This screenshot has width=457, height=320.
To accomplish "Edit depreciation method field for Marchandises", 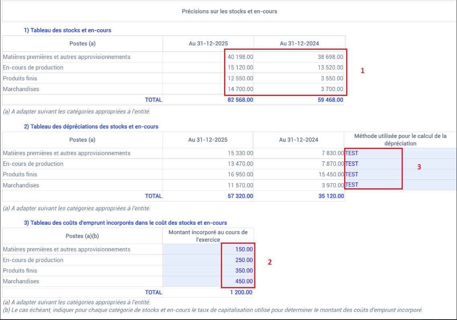I will click(x=400, y=185).
